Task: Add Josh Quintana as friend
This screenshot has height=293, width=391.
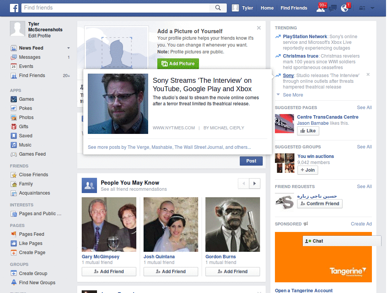Action: (x=171, y=272)
